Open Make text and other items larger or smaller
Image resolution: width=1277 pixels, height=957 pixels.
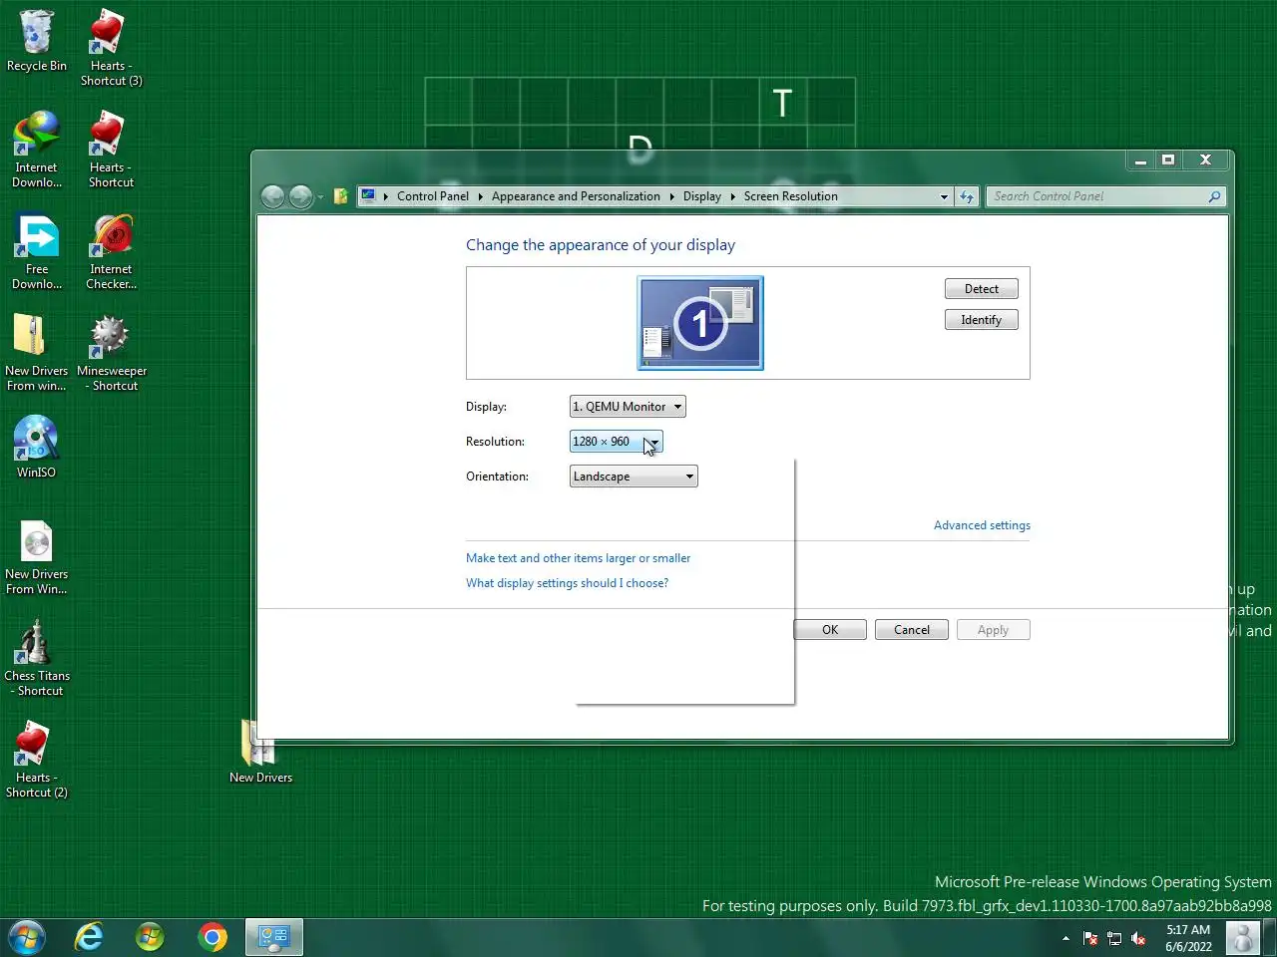tap(578, 558)
